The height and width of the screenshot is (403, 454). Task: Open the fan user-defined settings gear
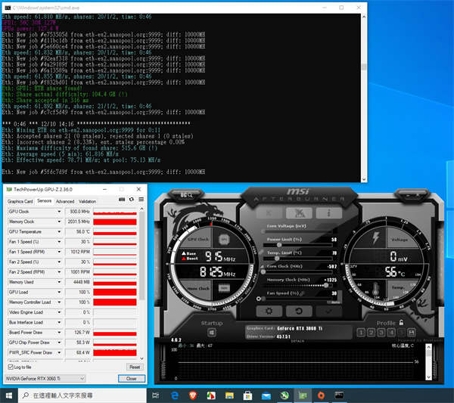[x=259, y=298]
